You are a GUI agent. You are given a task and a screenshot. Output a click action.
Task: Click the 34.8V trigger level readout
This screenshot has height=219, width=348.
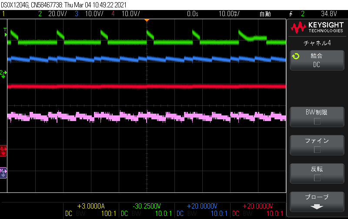click(329, 14)
